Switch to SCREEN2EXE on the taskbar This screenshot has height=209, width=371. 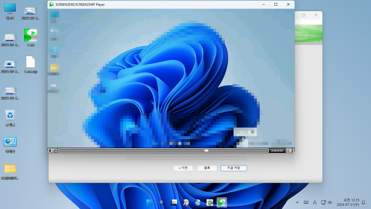point(222,202)
